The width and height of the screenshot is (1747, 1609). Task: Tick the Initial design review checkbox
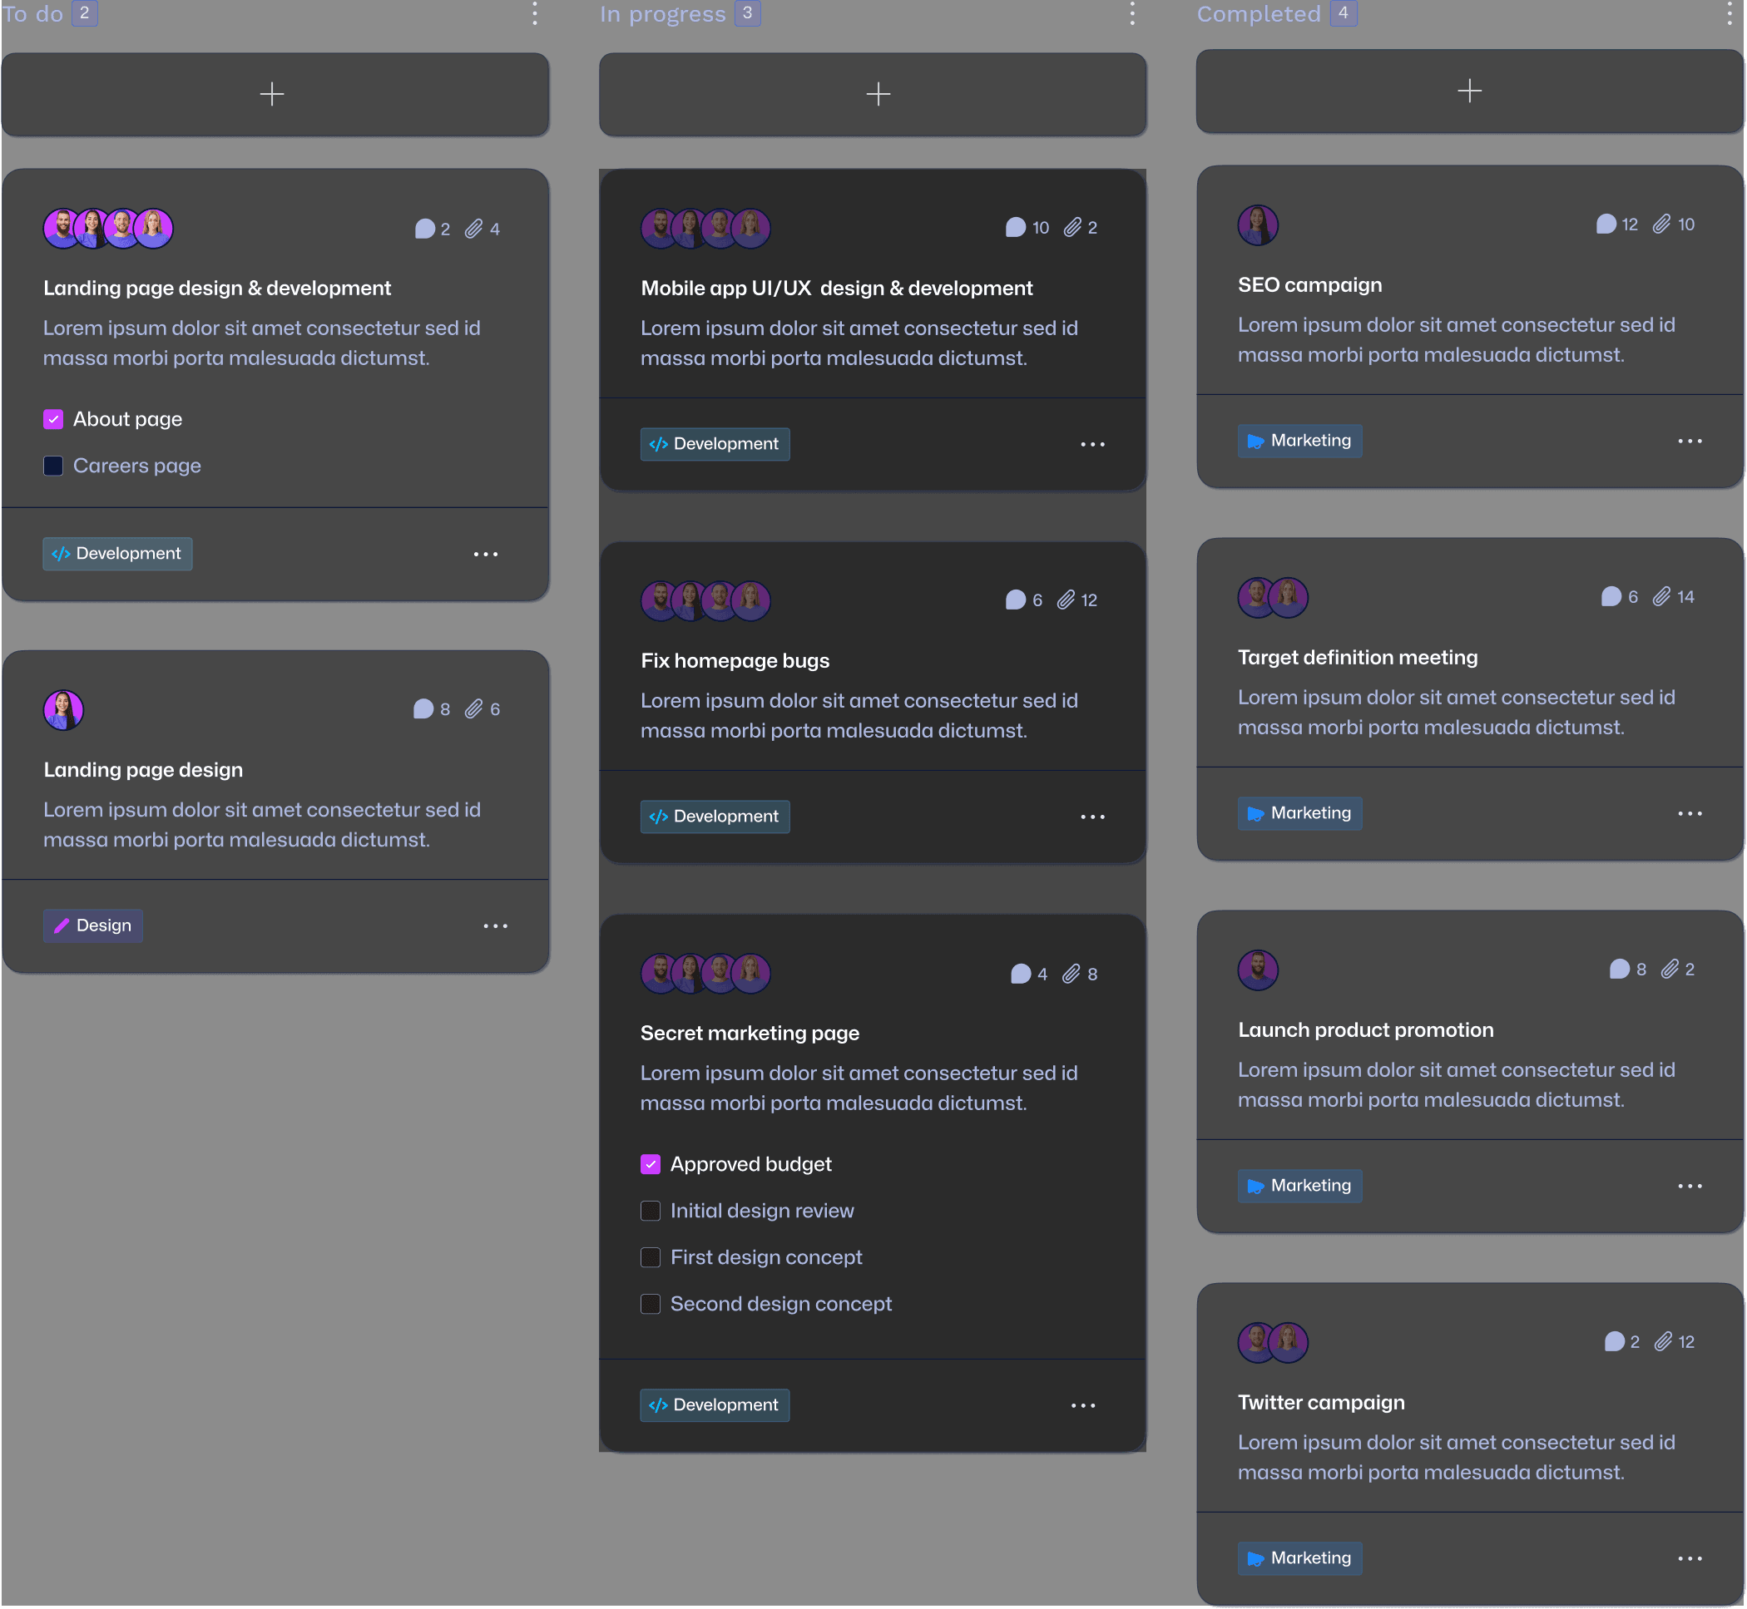pyautogui.click(x=651, y=1211)
